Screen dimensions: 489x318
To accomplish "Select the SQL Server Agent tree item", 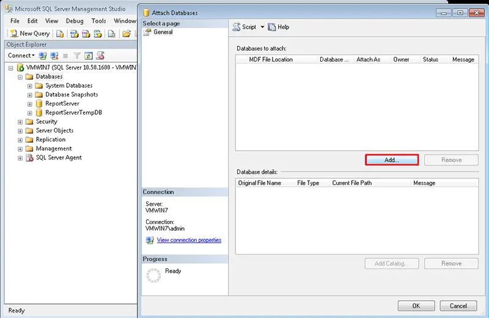I will [59, 158].
